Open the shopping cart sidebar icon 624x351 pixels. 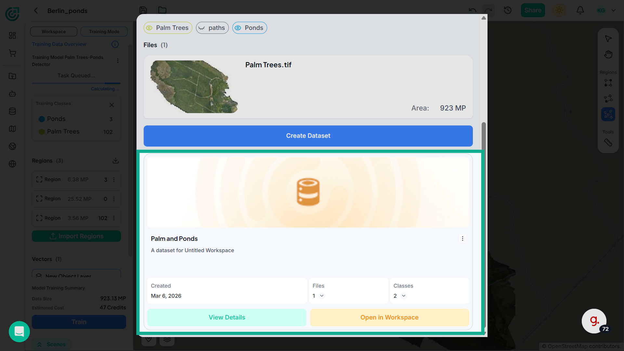coord(12,53)
